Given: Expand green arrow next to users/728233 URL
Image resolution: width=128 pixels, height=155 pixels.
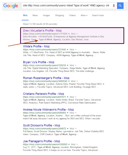Looking at the screenshot, I should click(x=68, y=65).
